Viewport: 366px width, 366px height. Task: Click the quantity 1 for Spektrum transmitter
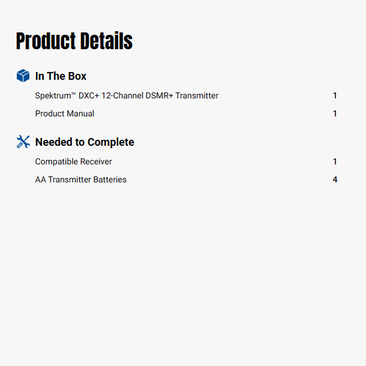(335, 95)
